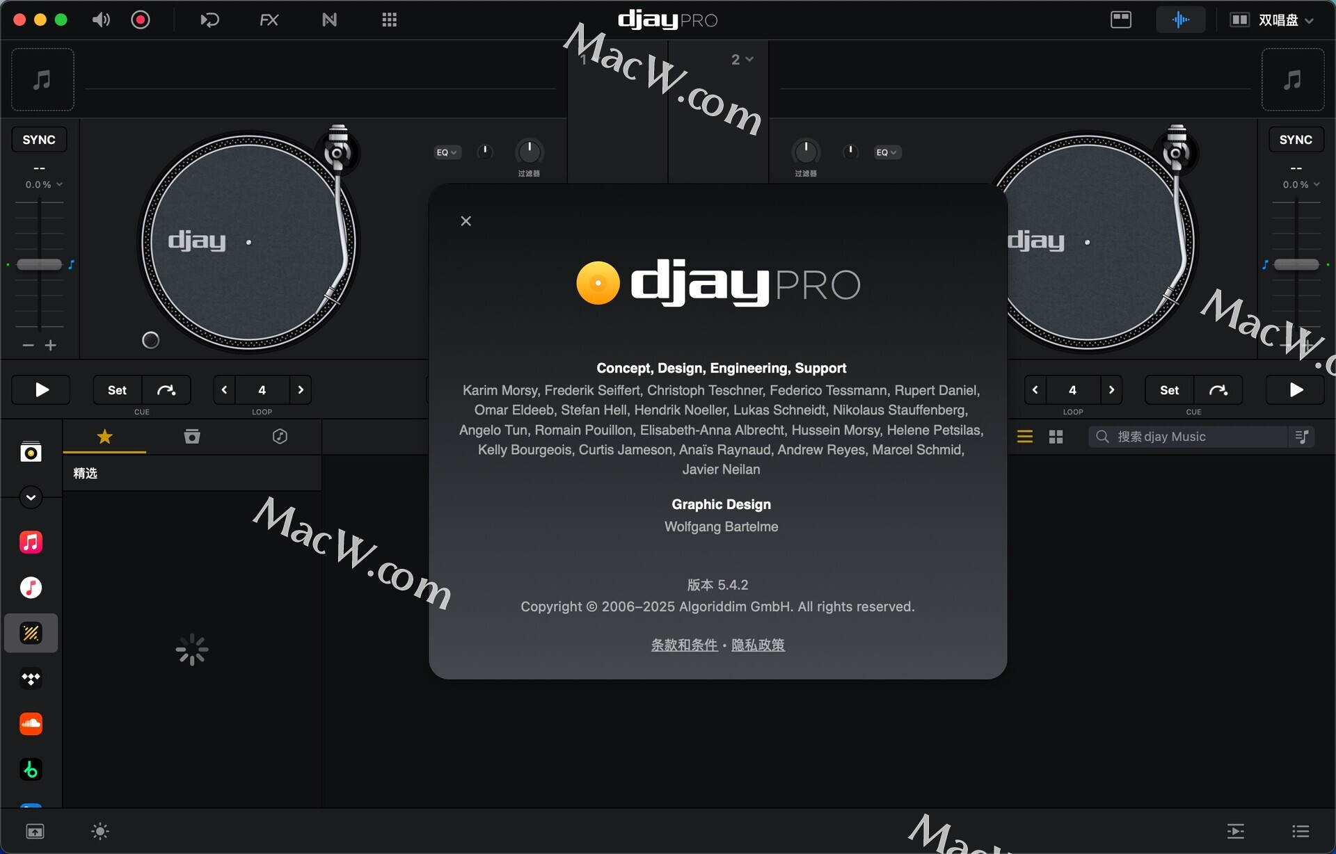The width and height of the screenshot is (1336, 854).
Task: Open the looper tool in top toolbar
Action: pos(209,19)
